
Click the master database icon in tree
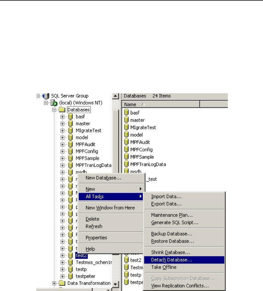(x=70, y=124)
